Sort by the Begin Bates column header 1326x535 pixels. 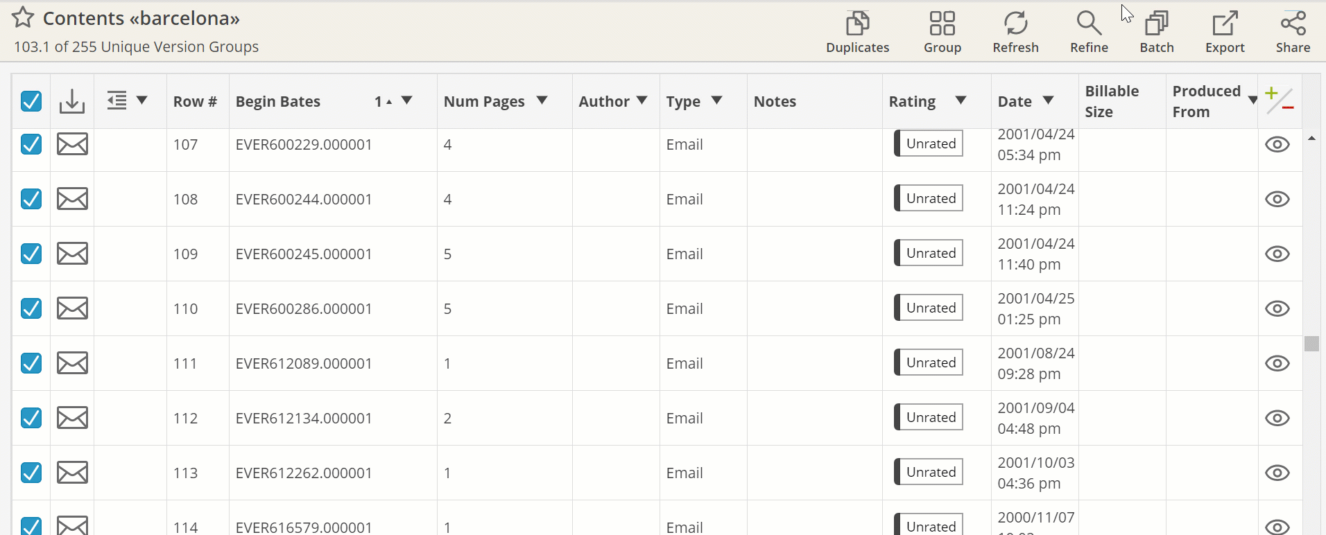(278, 101)
